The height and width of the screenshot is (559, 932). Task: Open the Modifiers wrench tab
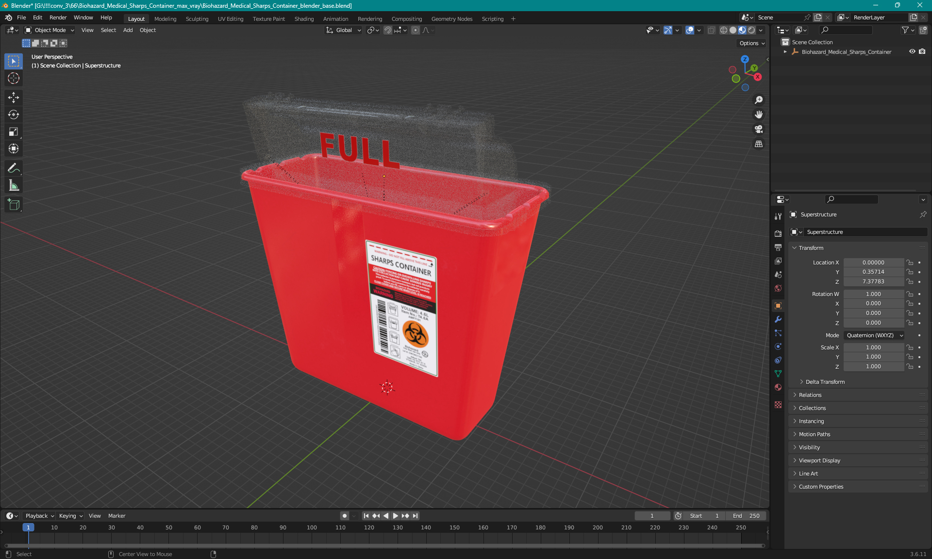[x=778, y=319]
